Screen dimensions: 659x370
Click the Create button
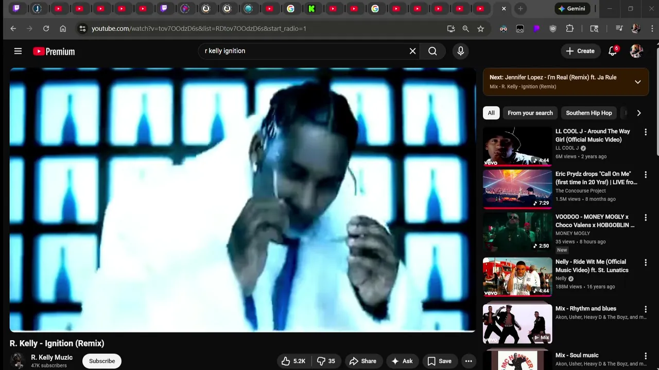[580, 51]
